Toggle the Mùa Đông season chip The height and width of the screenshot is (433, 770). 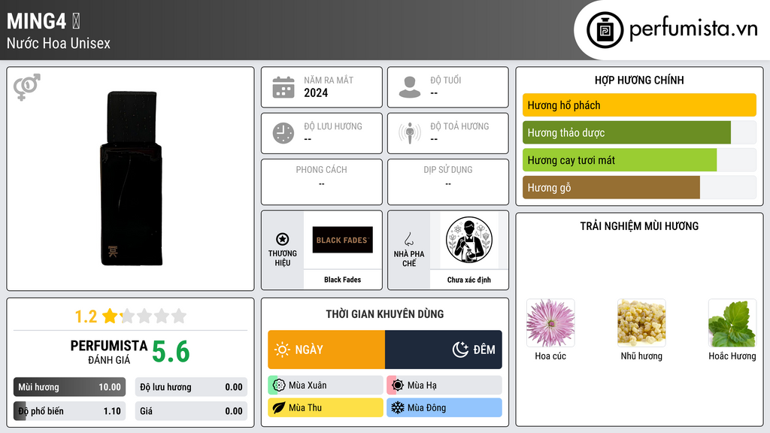pos(444,407)
